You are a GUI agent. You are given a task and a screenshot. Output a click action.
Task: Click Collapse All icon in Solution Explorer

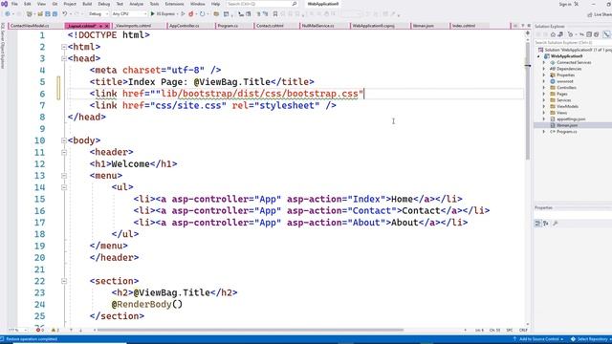coord(589,34)
